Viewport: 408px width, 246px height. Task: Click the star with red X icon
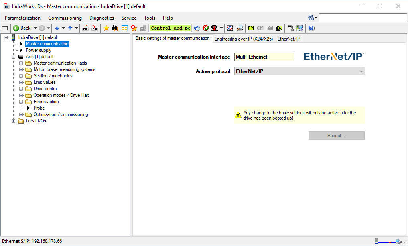coord(134,28)
